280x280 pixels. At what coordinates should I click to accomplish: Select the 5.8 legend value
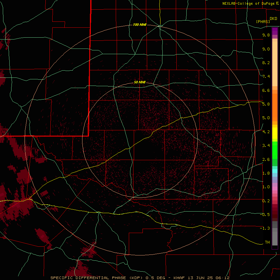(266, 104)
